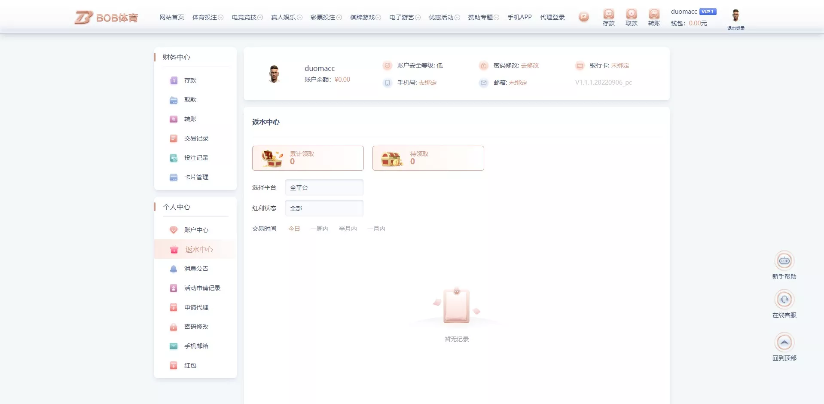This screenshot has height=404, width=824.
Task: Go to 网站首页 in the top menu
Action: [x=171, y=17]
